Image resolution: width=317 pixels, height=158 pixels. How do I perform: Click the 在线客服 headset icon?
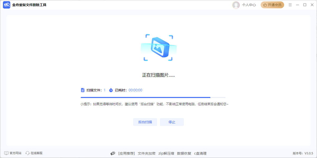click(x=27, y=153)
